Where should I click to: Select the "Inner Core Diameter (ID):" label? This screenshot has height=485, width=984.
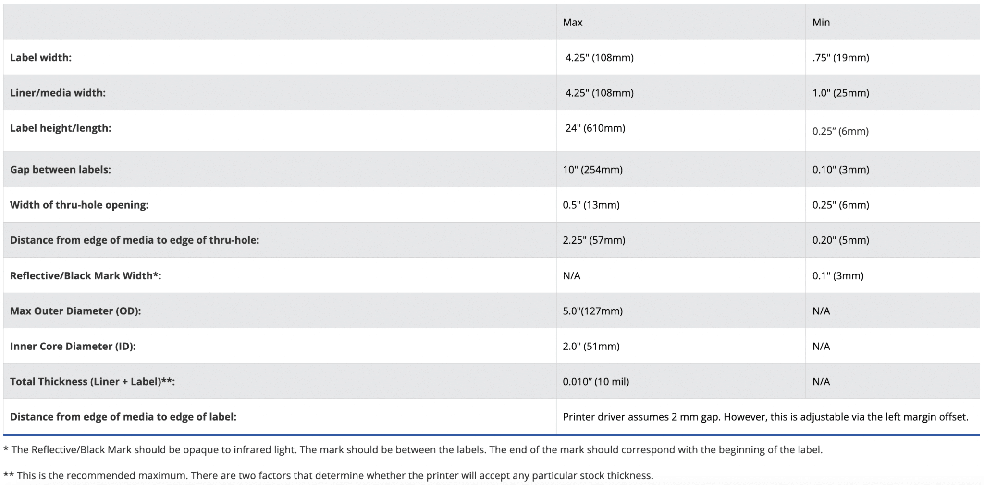(73, 346)
